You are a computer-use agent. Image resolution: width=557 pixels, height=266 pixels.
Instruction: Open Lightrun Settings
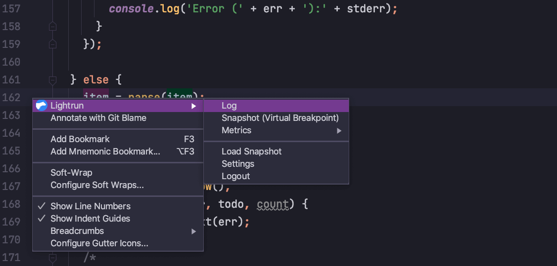point(238,164)
